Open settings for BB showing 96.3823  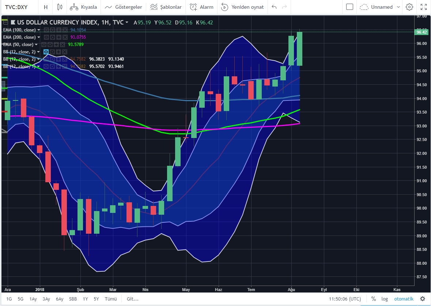pos(52,59)
